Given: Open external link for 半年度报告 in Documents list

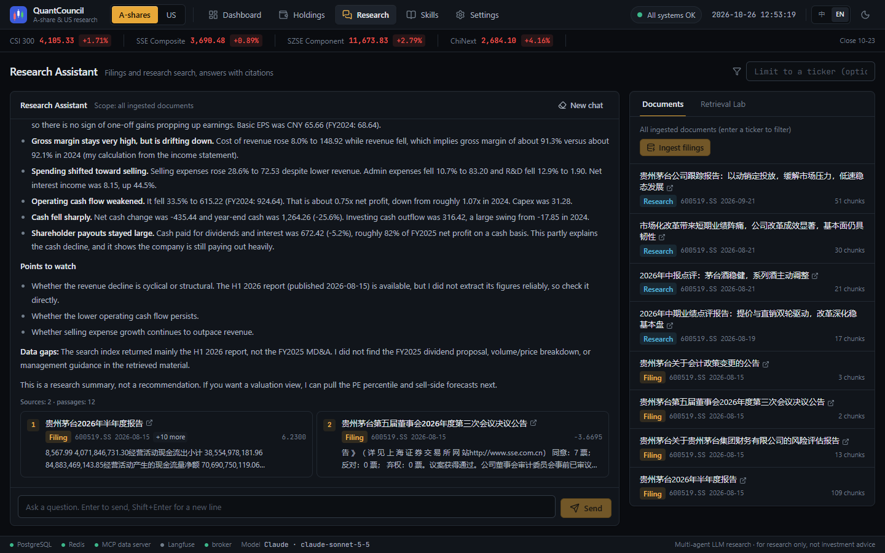Looking at the screenshot, I should pyautogui.click(x=743, y=480).
